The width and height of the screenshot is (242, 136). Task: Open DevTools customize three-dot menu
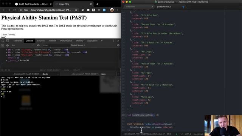pyautogui.click(x=114, y=41)
